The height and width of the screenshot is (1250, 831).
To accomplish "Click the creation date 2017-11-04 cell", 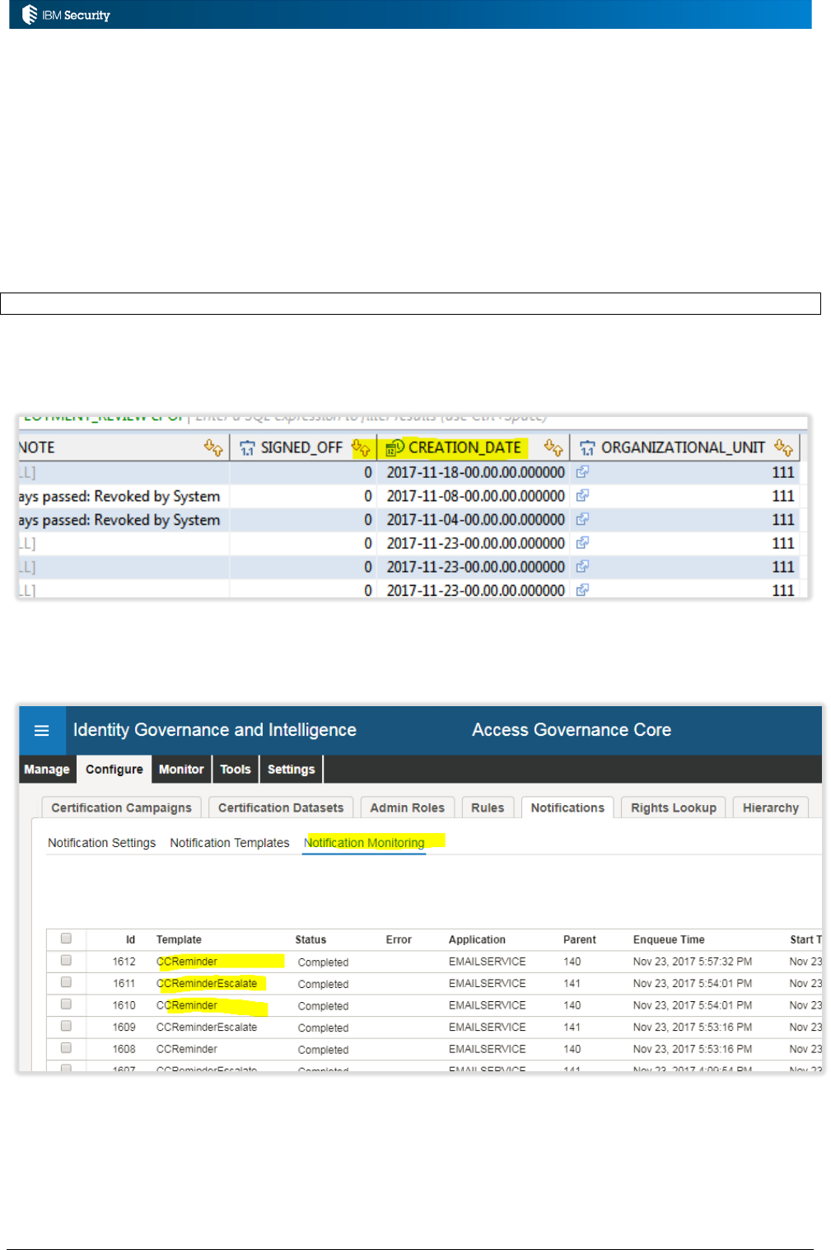I will coord(475,520).
